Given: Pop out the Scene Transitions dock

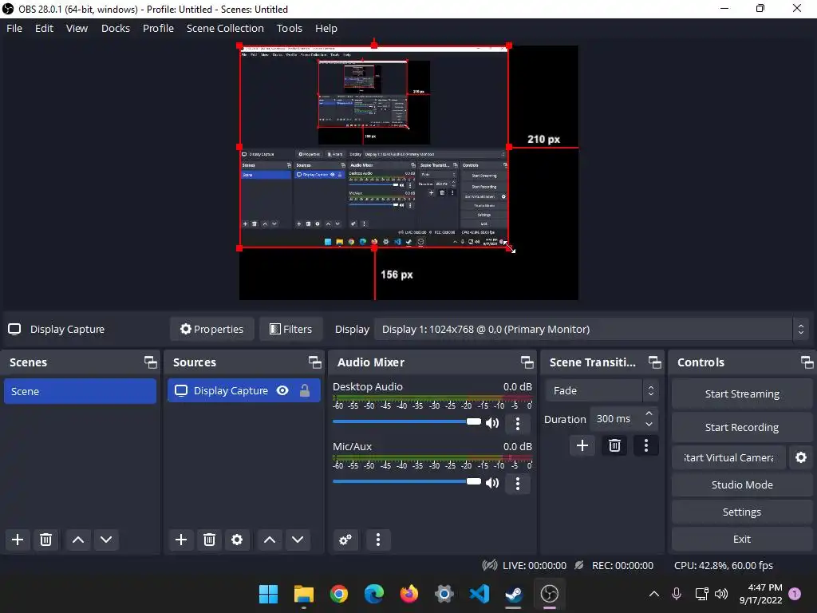Looking at the screenshot, I should coord(654,362).
